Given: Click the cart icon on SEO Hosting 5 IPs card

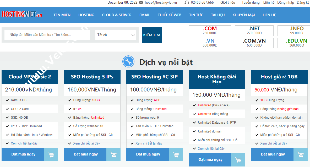Looking at the screenshot, I should point(113,154).
